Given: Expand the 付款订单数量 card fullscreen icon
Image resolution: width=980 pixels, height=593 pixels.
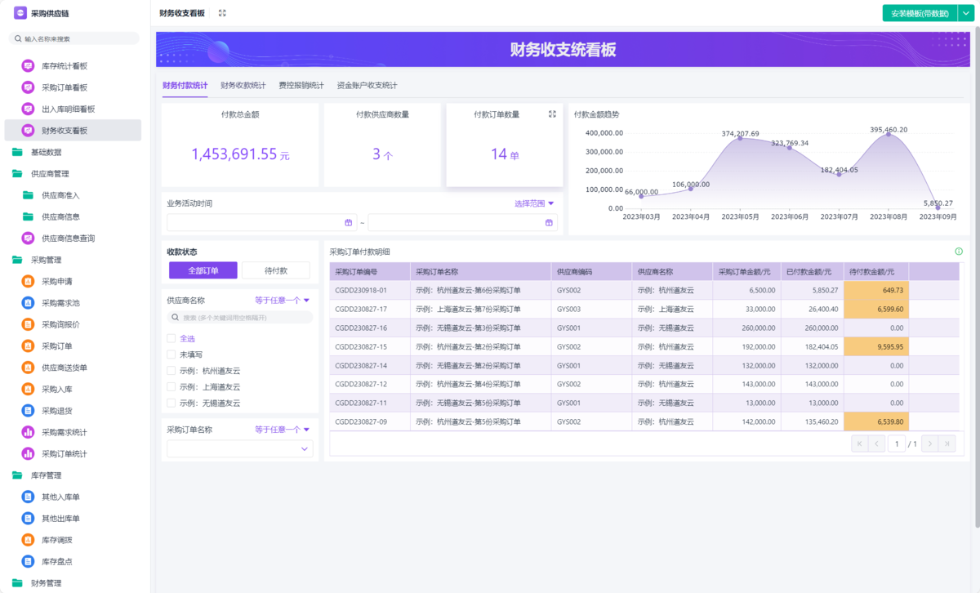Looking at the screenshot, I should coord(552,114).
